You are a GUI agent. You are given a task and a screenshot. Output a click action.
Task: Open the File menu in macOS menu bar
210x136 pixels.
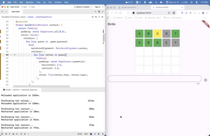[15, 2]
